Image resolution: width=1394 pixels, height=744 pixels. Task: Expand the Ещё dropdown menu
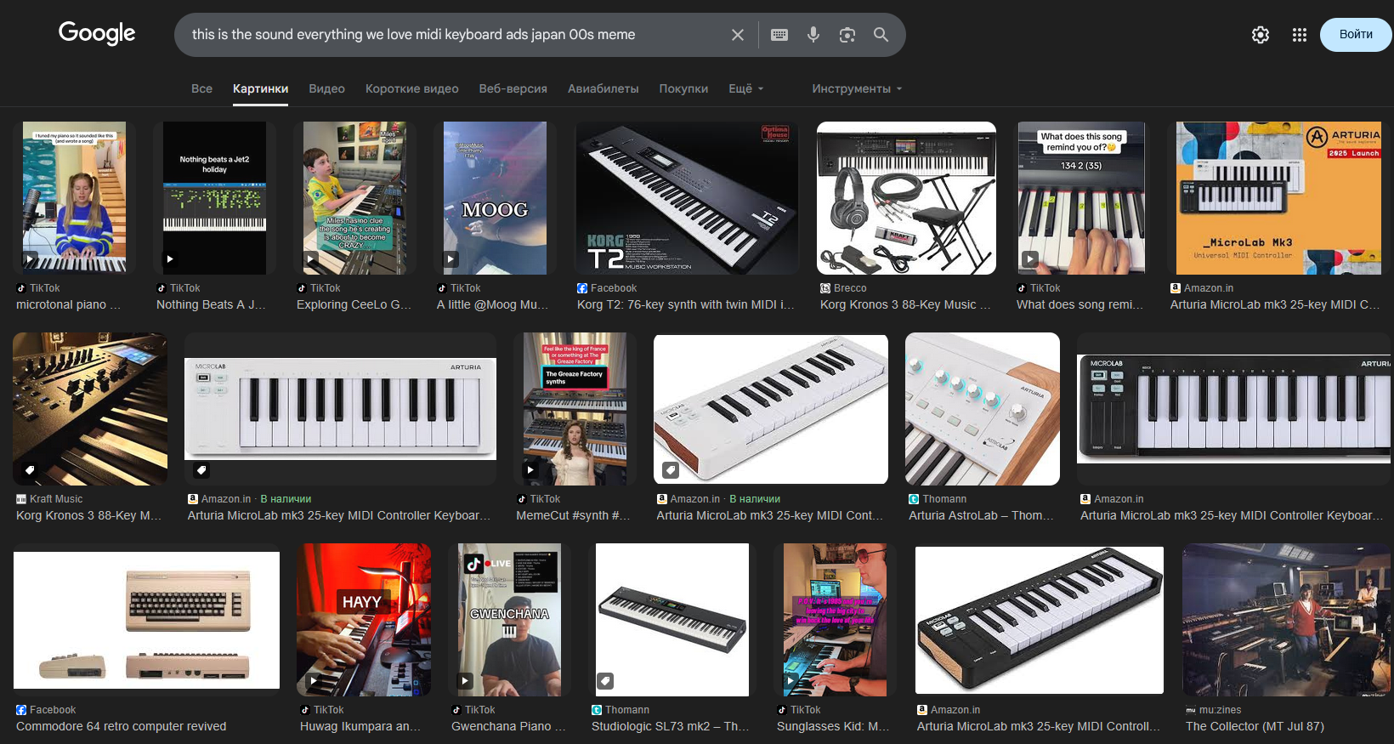[x=746, y=88]
